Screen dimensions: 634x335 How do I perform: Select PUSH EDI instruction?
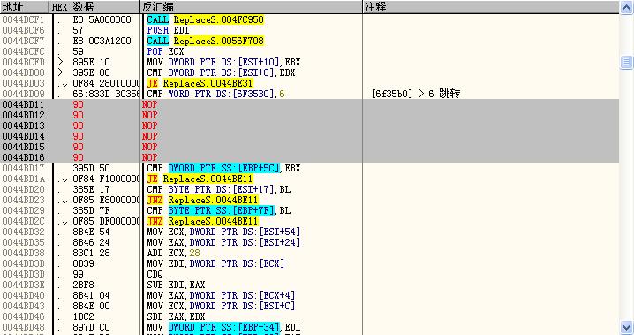tap(168, 30)
